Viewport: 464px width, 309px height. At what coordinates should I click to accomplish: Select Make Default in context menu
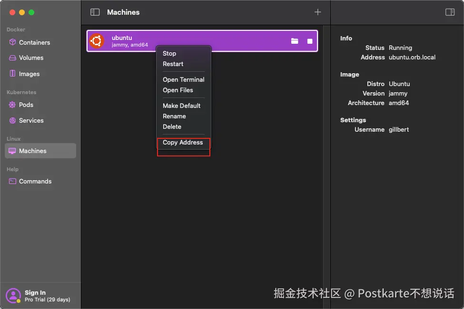(181, 106)
